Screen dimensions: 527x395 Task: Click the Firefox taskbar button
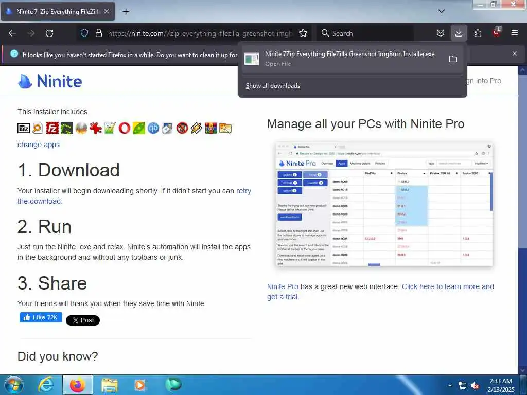(x=78, y=385)
